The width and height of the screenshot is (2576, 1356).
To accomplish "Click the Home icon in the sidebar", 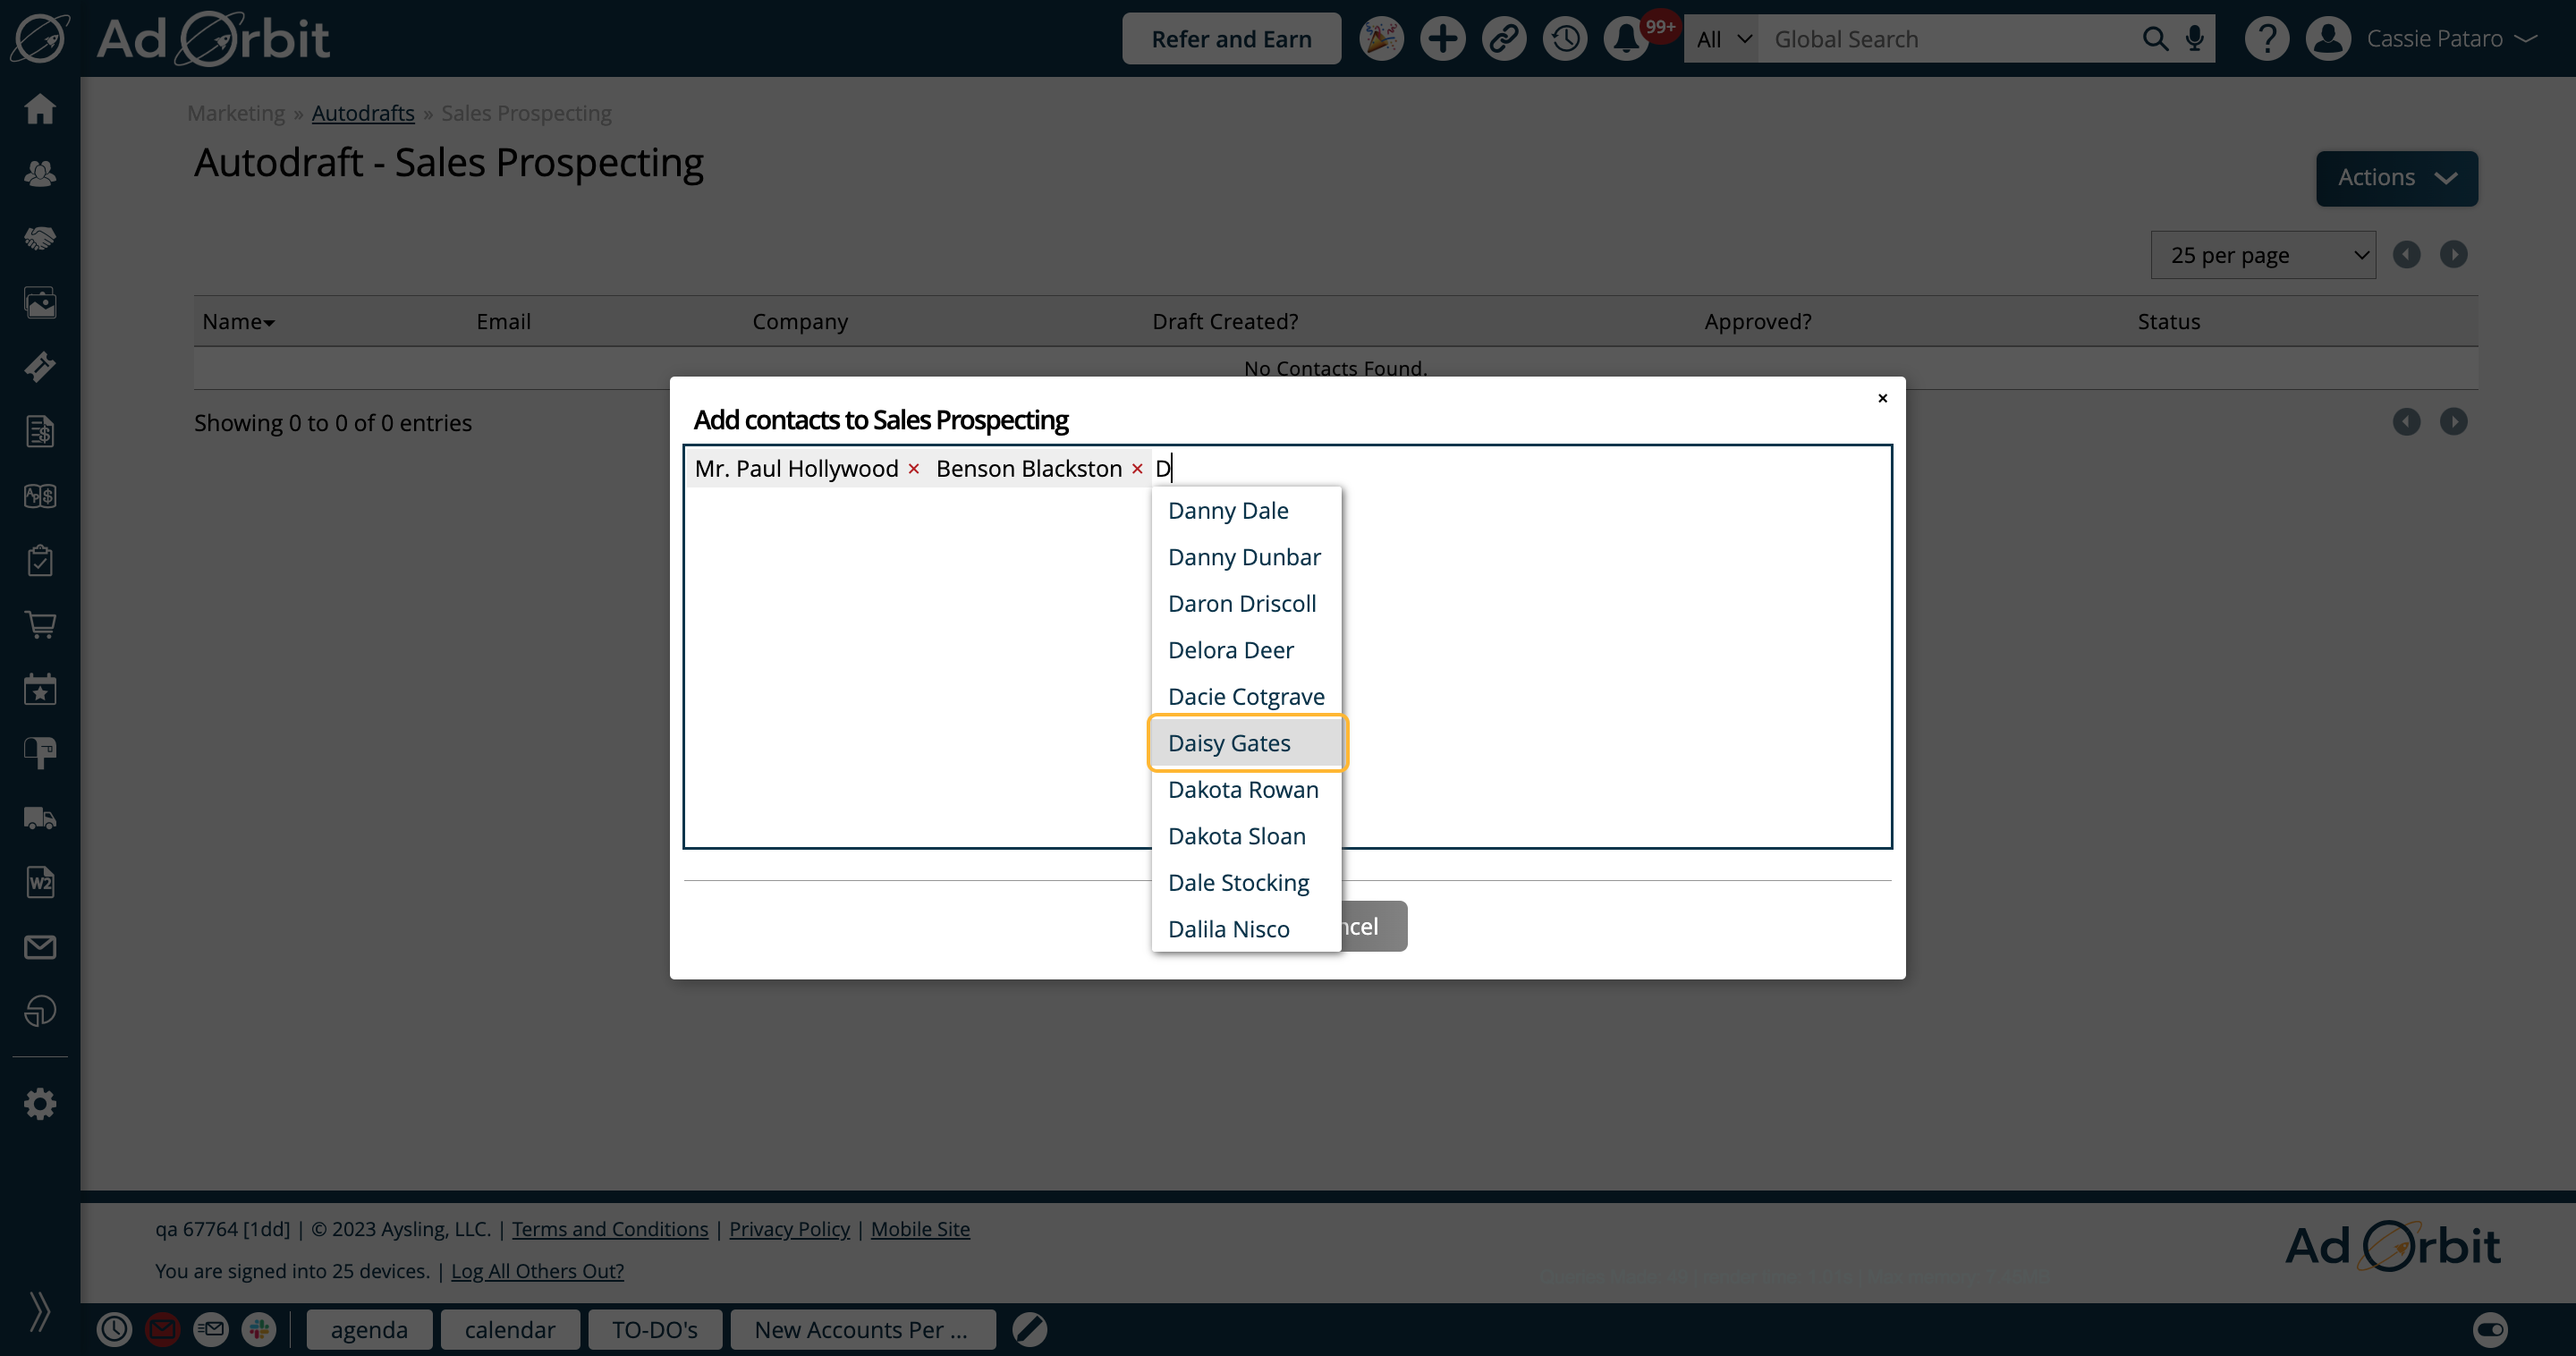I will (40, 109).
